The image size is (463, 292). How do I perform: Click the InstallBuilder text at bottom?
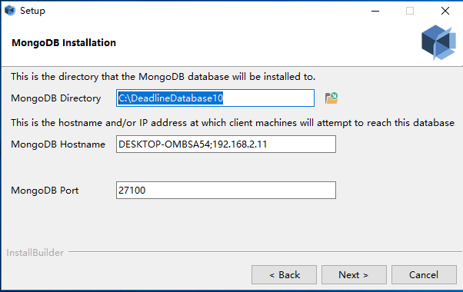click(x=35, y=253)
